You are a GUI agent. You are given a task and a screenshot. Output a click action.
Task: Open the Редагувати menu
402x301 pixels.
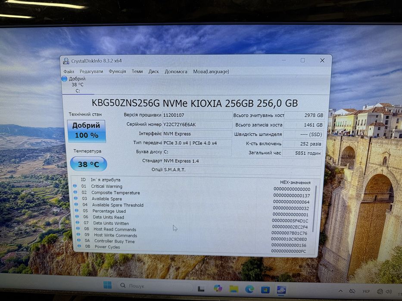[91, 71]
